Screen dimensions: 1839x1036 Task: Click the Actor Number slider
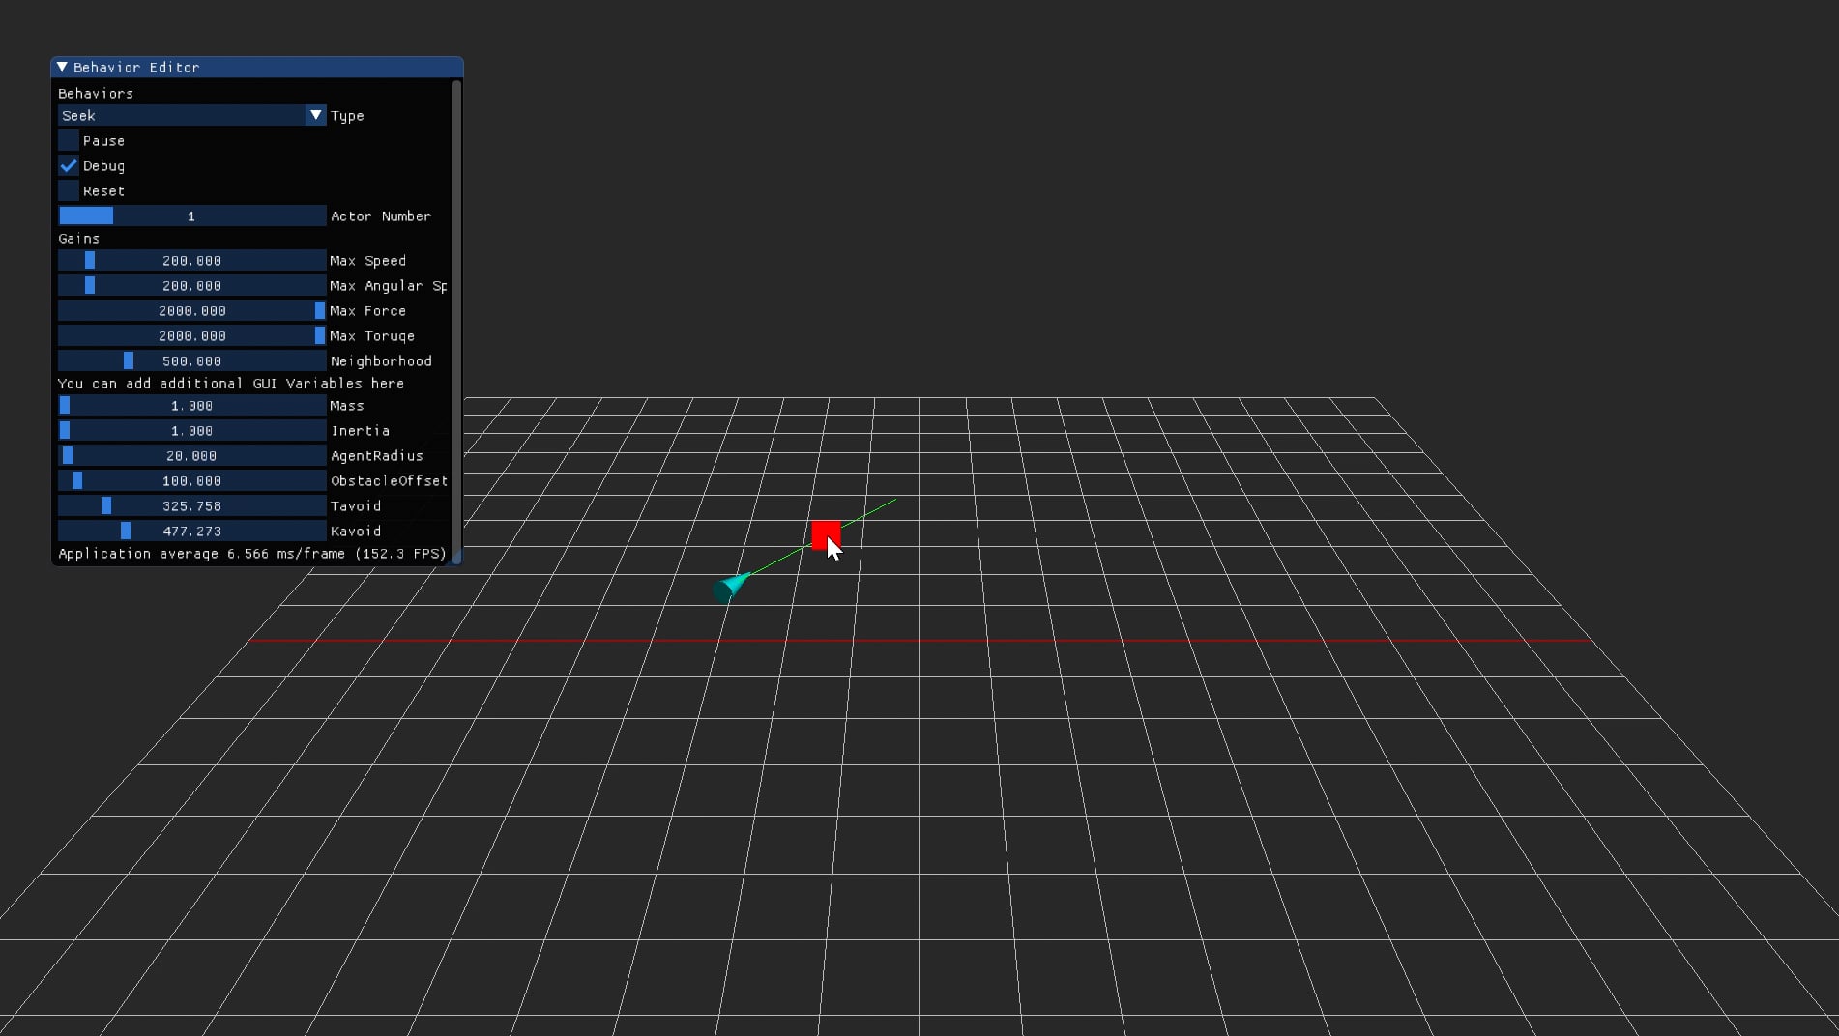coord(191,216)
